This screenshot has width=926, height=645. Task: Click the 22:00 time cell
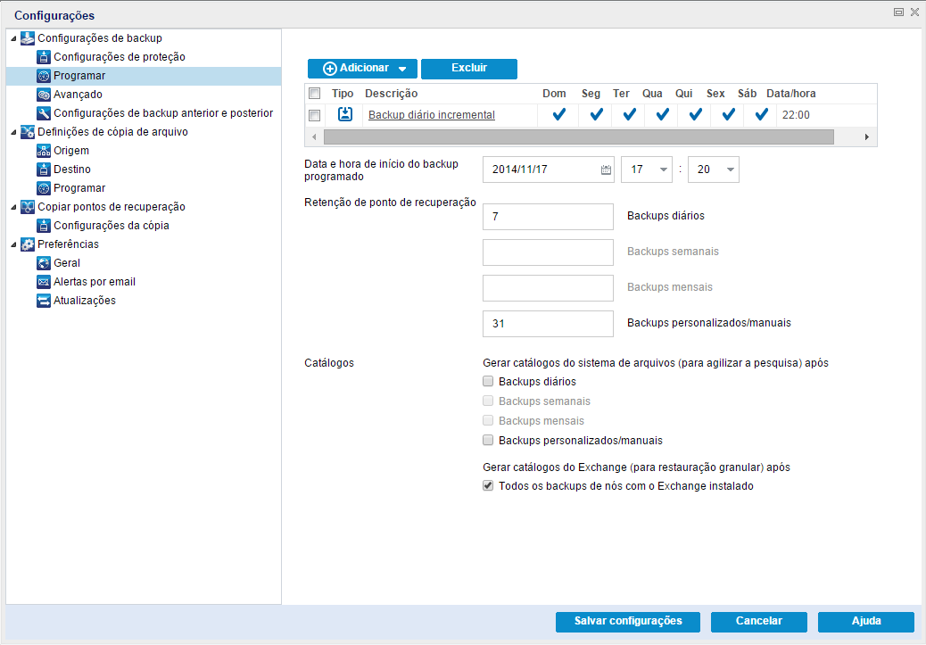coord(796,115)
